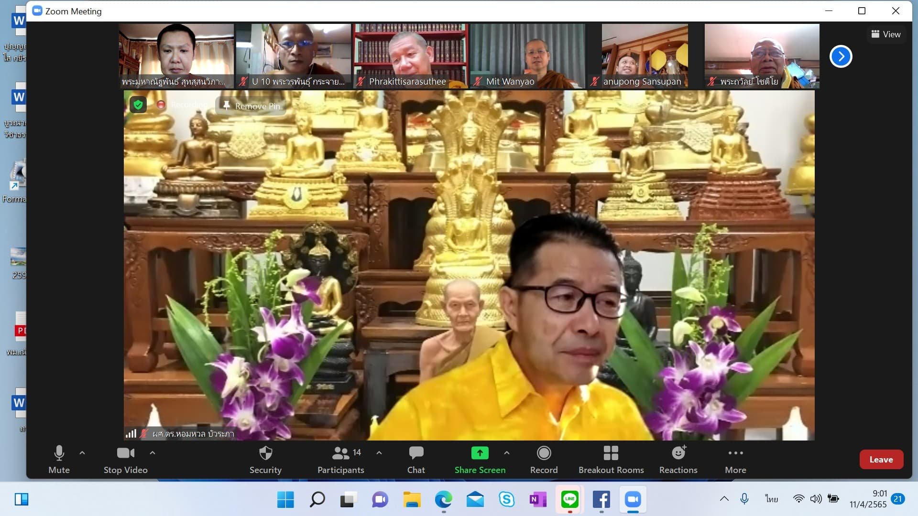Click the battery icon in the tray
The height and width of the screenshot is (516, 918).
pos(833,499)
